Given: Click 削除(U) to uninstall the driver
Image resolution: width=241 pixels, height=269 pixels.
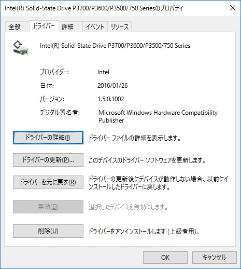Looking at the screenshot, I should coord(48,231).
